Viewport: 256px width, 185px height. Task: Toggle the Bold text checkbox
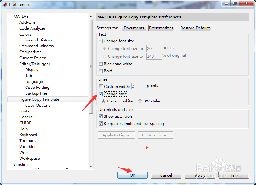(101, 71)
